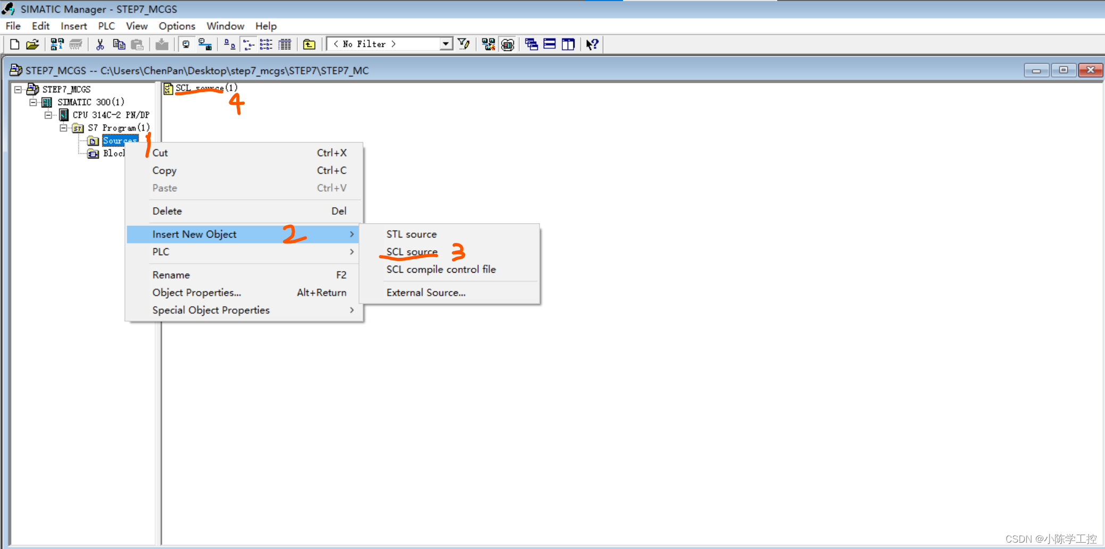The image size is (1105, 549).
Task: Open the Window menu
Action: coord(226,26)
